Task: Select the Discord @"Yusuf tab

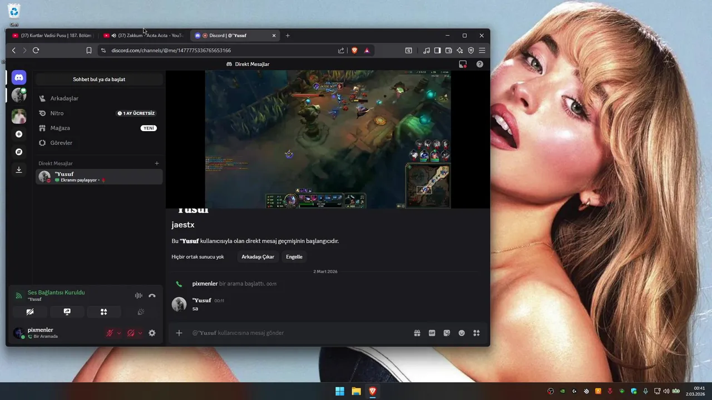Action: point(234,36)
